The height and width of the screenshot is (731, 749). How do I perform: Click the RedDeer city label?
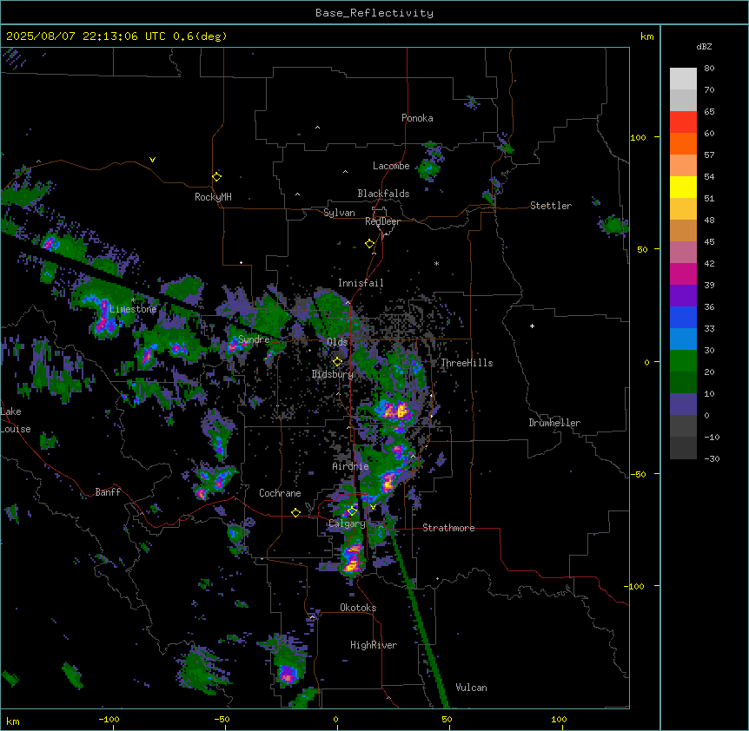click(x=382, y=221)
